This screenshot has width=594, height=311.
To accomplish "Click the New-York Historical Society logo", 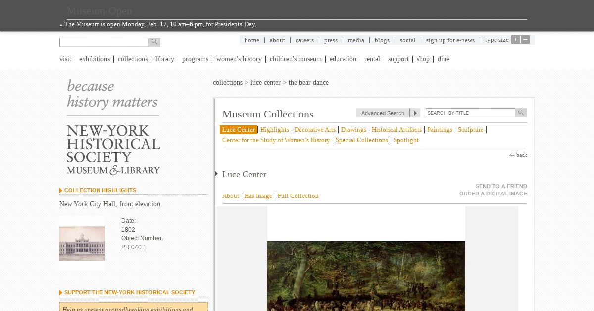I will pyautogui.click(x=113, y=150).
